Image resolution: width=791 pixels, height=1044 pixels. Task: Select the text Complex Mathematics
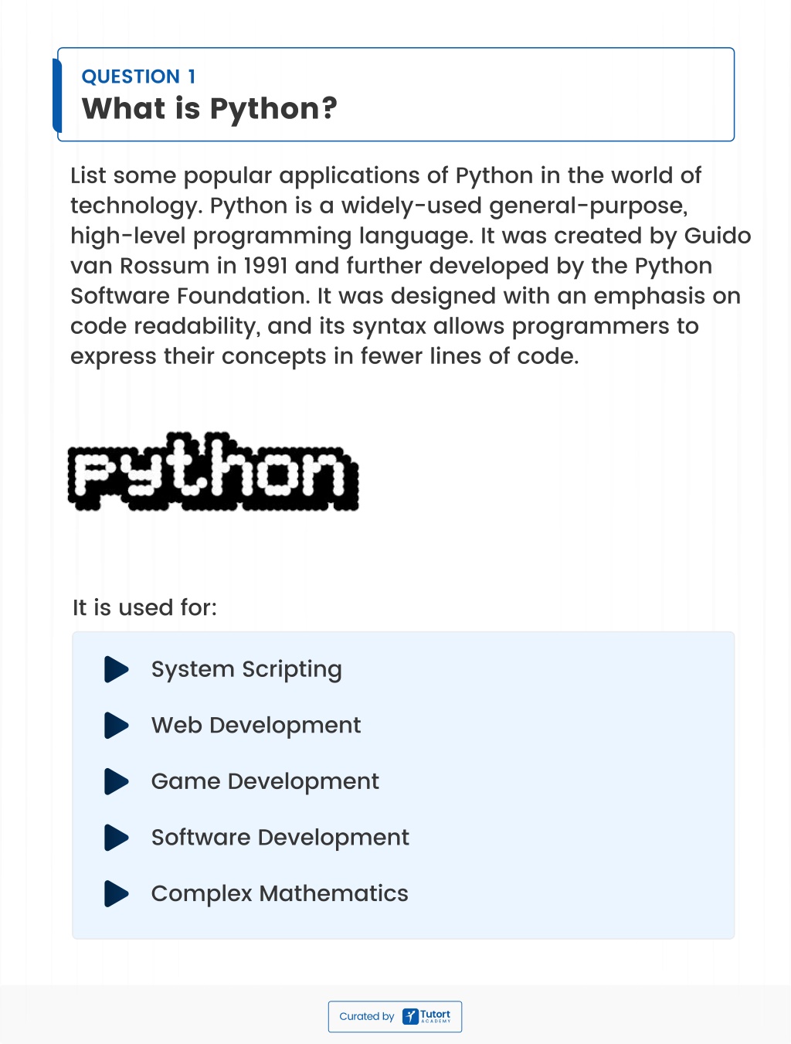coord(280,894)
